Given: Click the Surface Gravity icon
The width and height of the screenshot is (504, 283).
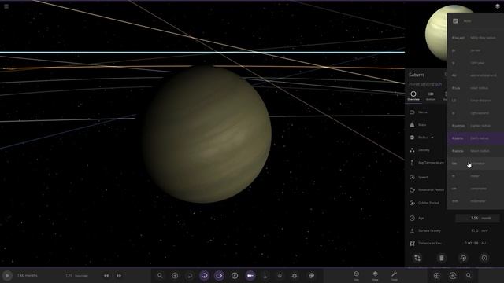Looking at the screenshot, I should pyautogui.click(x=412, y=230).
